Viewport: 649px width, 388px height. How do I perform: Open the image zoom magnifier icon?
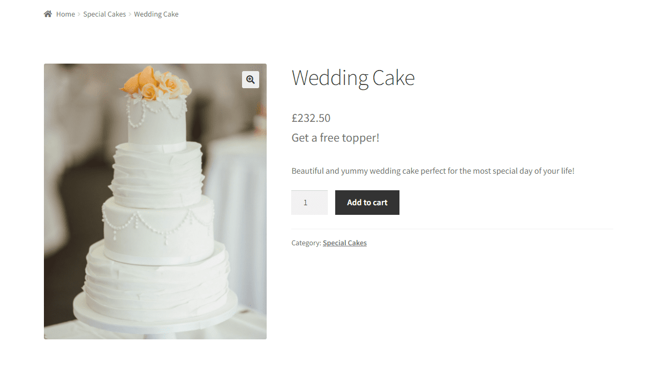251,80
